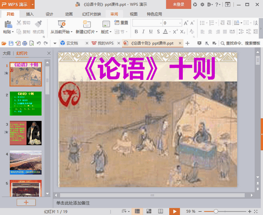Switch to slide sorter view icon
Image resolution: width=263 pixels, height=215 pixels.
(x=149, y=211)
